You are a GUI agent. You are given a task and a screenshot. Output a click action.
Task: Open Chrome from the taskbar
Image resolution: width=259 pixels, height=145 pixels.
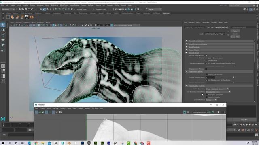point(36,143)
